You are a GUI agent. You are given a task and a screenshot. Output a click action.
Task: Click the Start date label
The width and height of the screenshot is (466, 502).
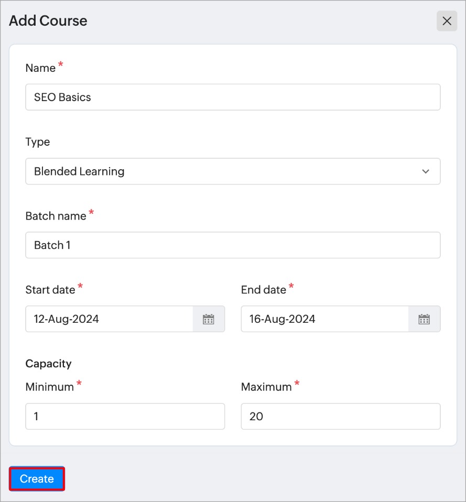point(50,290)
